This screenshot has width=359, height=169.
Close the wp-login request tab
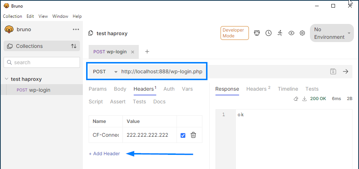click(x=133, y=52)
